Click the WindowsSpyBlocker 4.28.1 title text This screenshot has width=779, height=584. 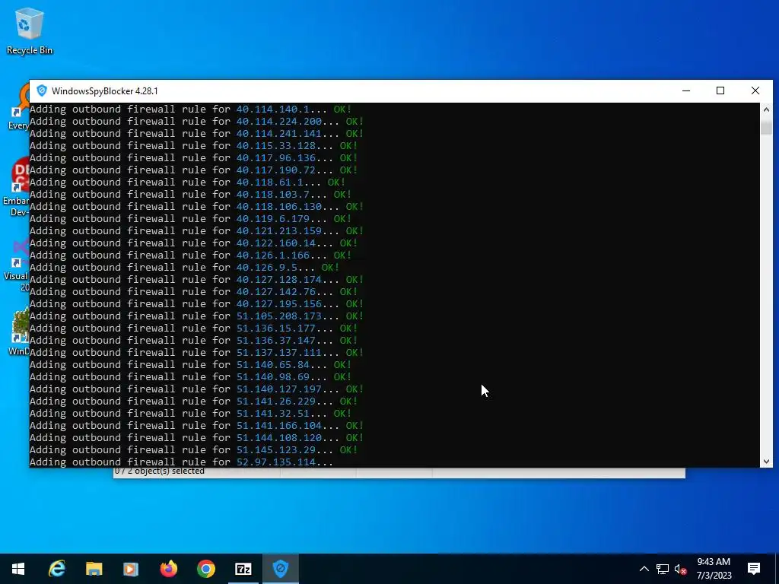coord(105,91)
